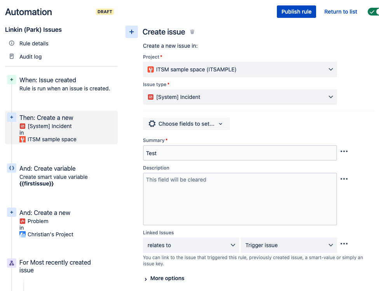Open the relates to link type dropdown
The width and height of the screenshot is (379, 291).
point(191,245)
